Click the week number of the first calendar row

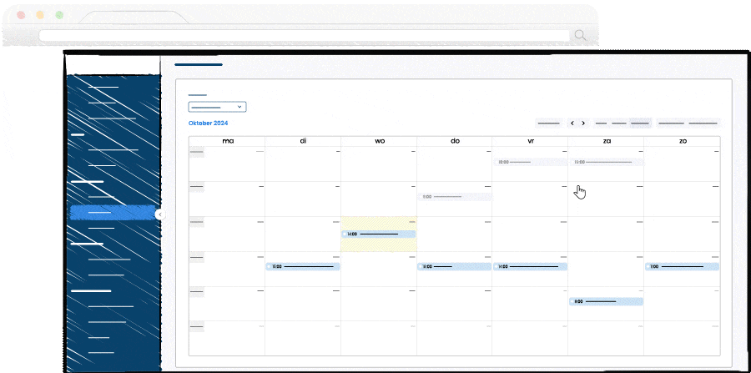click(x=197, y=152)
